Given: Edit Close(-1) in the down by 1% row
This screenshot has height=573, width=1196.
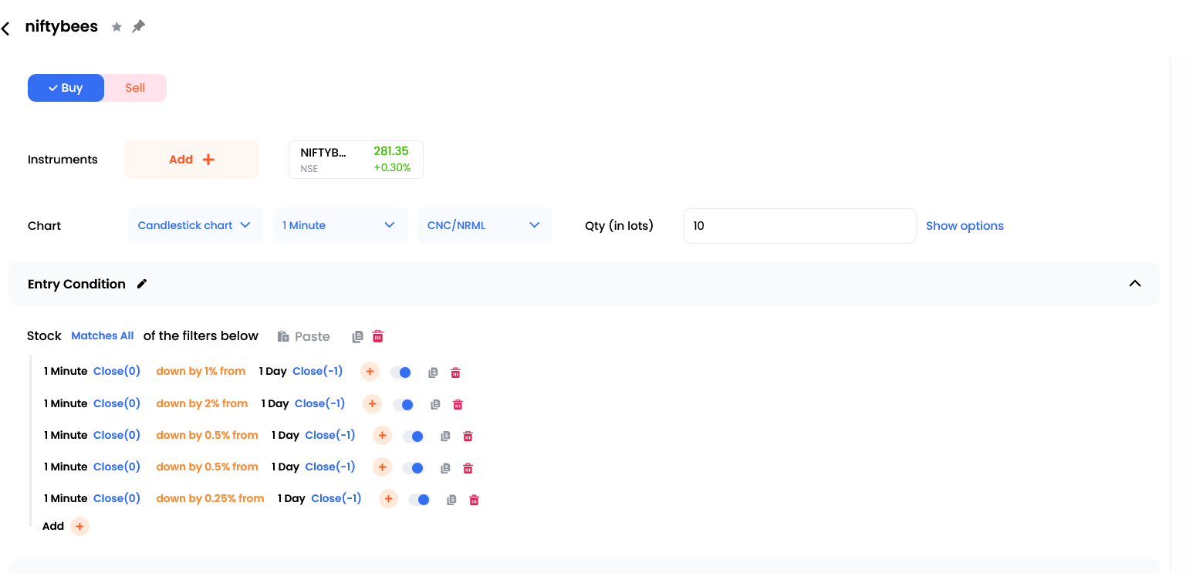Looking at the screenshot, I should (318, 372).
